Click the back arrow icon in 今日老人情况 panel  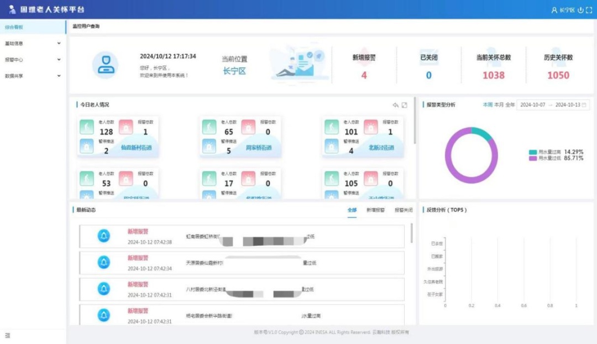tap(395, 105)
